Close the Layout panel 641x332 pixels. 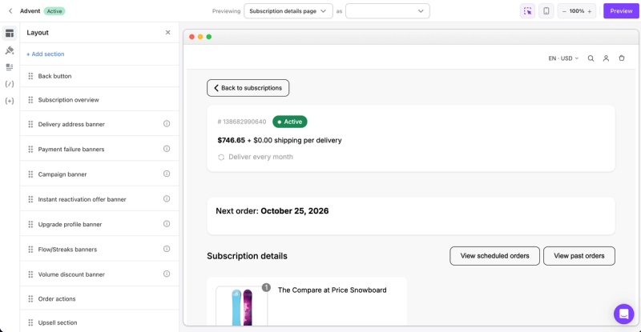pos(167,32)
